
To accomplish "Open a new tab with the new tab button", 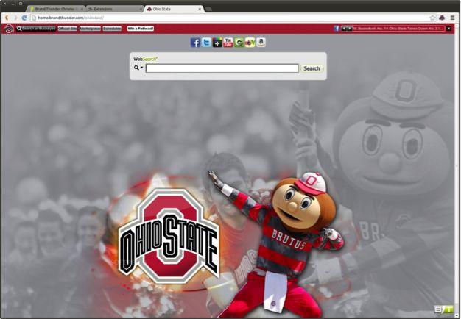I will pos(208,9).
